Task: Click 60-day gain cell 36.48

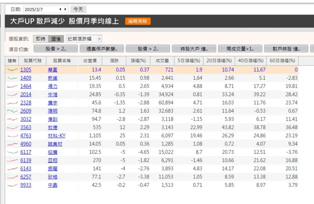Action: coord(292,127)
